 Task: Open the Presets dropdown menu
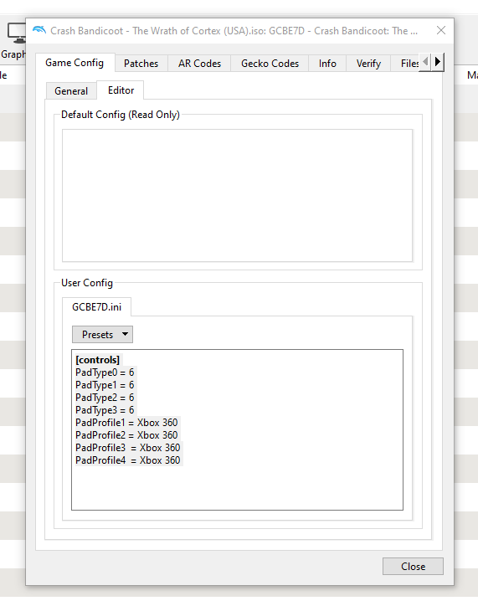102,334
